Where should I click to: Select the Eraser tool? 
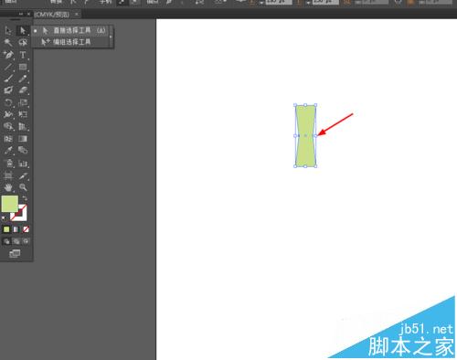pos(23,90)
